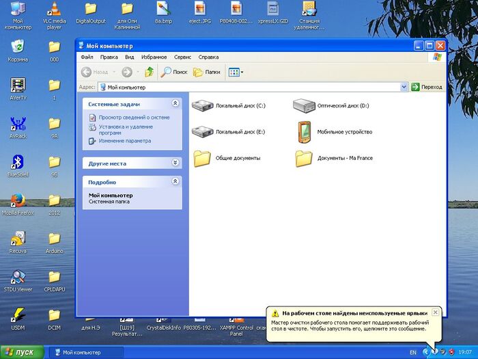Click Установка и удаление программ link
Screen dimensions: 478x359
coord(126,129)
